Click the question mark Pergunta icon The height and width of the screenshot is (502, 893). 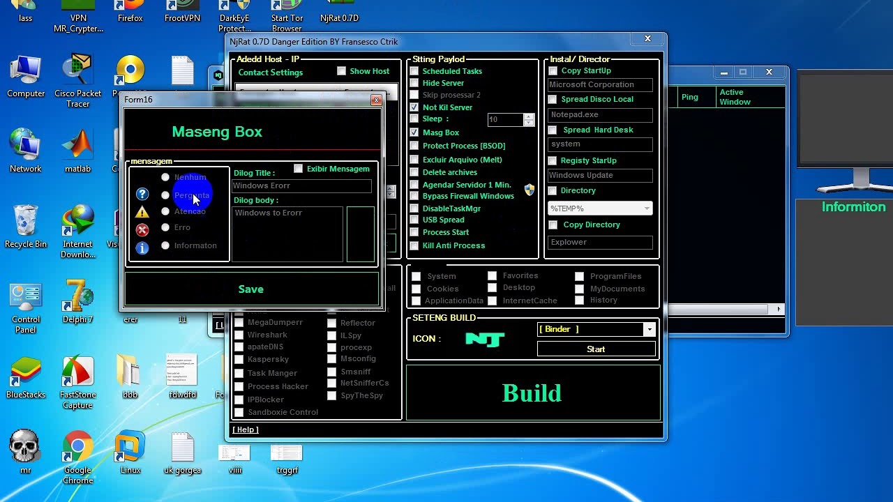tap(142, 195)
